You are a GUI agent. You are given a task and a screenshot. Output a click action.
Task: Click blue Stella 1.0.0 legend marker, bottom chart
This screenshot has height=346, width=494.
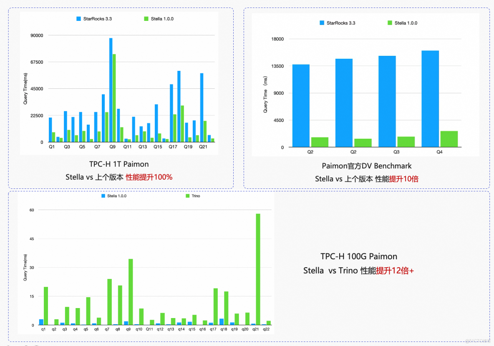pyautogui.click(x=102, y=196)
